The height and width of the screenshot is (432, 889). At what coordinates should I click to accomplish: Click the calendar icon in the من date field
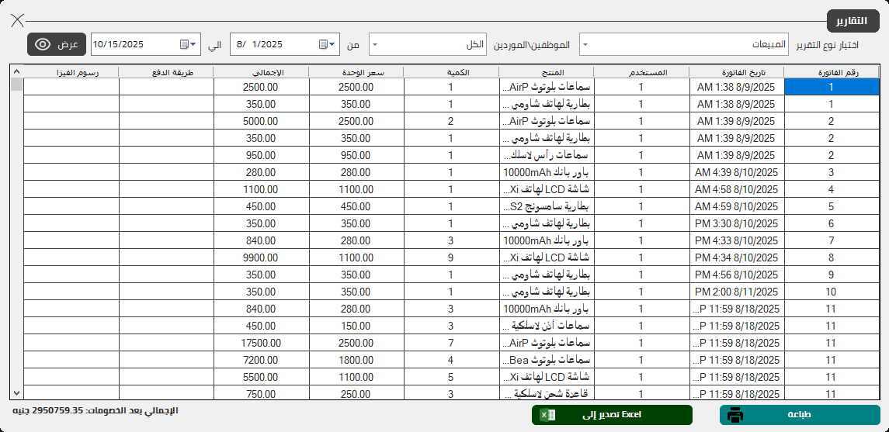tap(323, 45)
